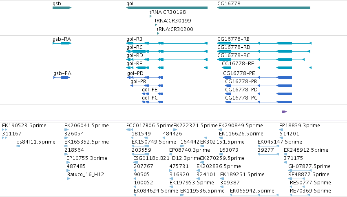The width and height of the screenshot is (347, 197).
Task: Select EST 207767
Action: 135,170
